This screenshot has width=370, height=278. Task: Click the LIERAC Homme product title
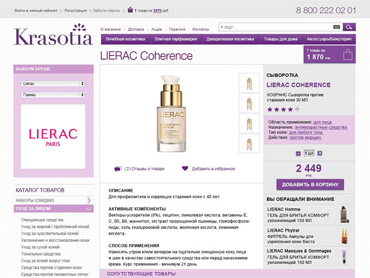(284, 210)
